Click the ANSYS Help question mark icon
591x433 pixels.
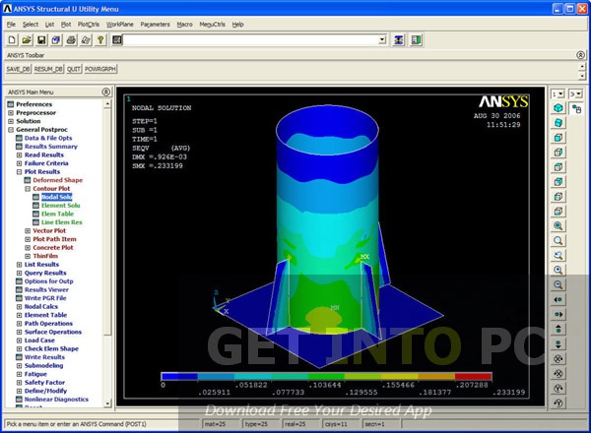coord(100,40)
